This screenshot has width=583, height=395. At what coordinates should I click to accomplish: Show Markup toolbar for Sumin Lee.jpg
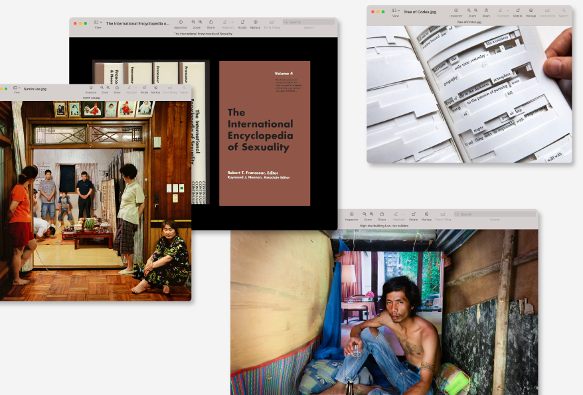[x=156, y=88]
